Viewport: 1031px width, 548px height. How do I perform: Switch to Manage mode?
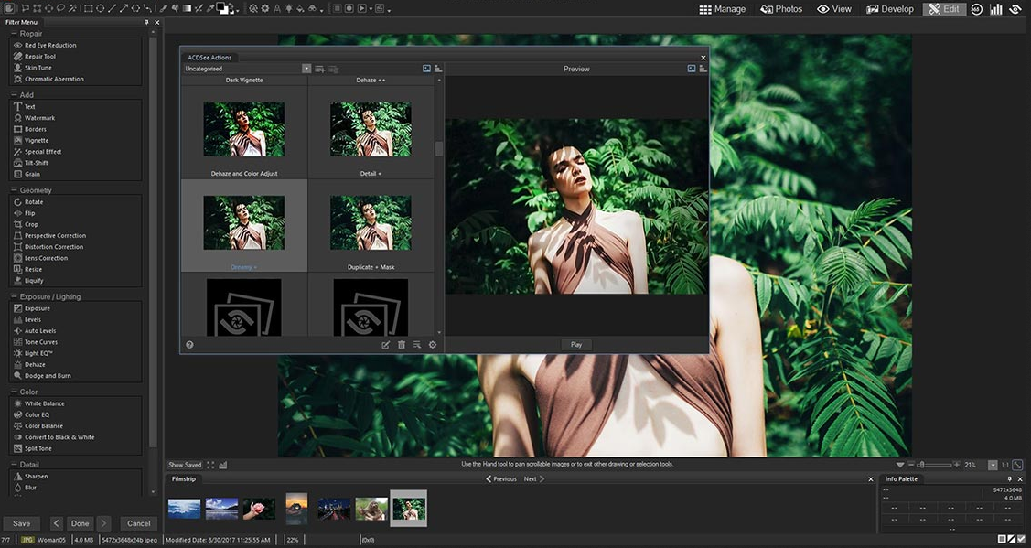722,9
